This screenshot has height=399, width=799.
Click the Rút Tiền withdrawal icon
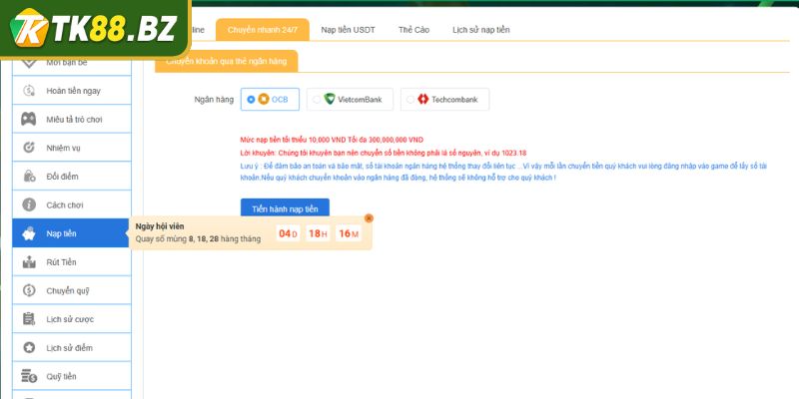click(29, 262)
